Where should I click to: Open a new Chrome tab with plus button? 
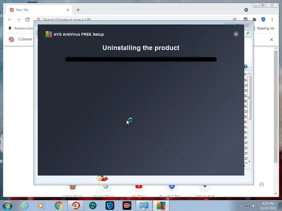click(78, 10)
